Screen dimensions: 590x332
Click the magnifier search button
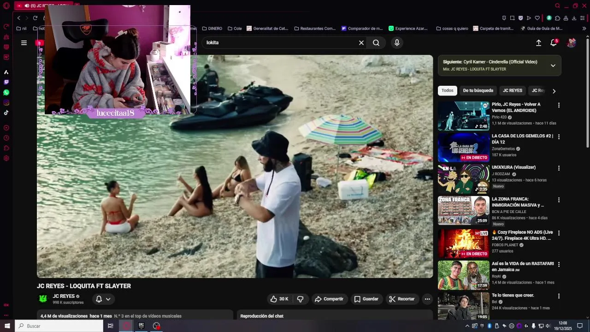[376, 43]
